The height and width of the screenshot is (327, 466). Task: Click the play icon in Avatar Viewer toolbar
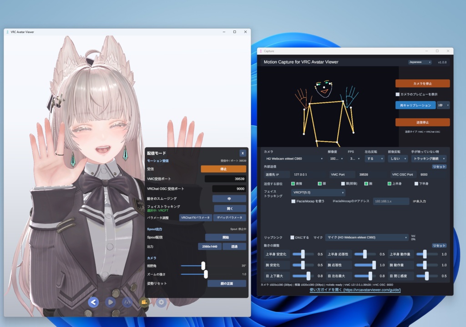click(110, 302)
